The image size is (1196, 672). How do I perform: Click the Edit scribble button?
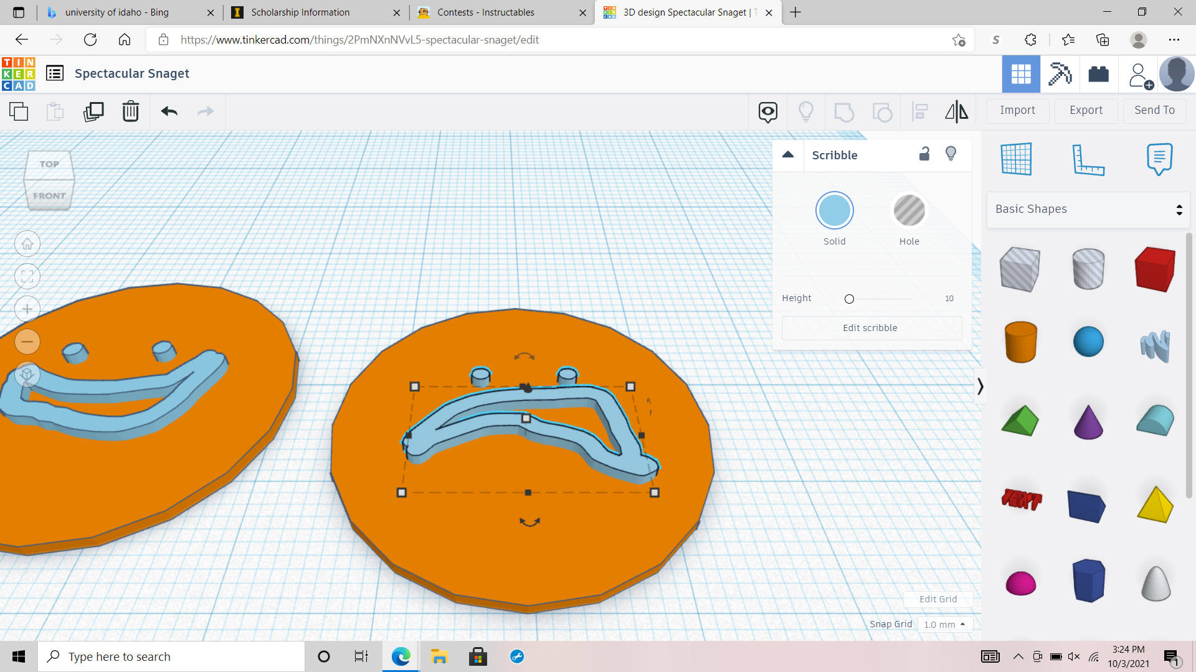coord(871,328)
